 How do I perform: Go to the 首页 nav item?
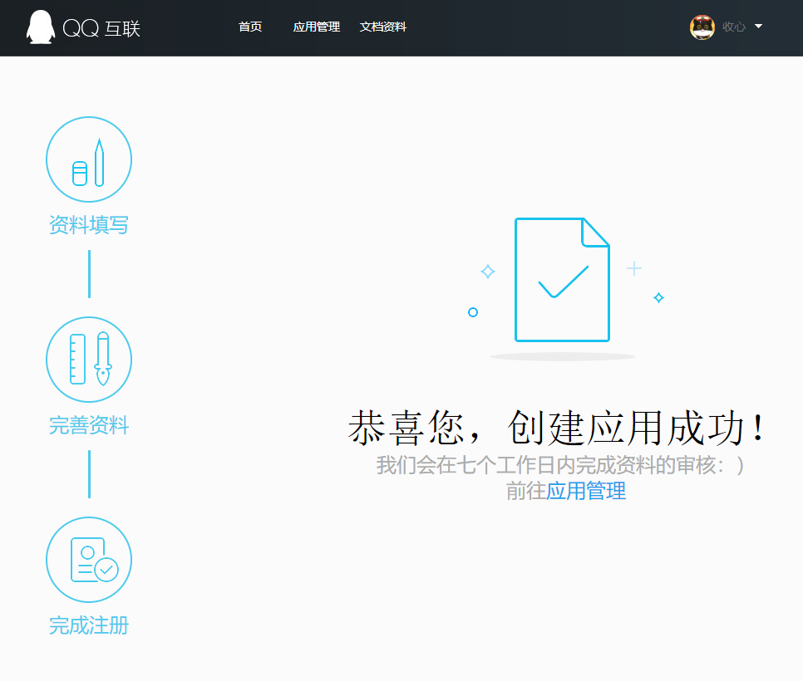(250, 27)
